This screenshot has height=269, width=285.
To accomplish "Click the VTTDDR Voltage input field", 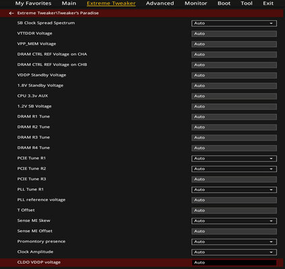I will tap(234, 34).
